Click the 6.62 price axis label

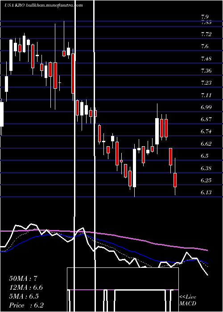tap(206, 144)
